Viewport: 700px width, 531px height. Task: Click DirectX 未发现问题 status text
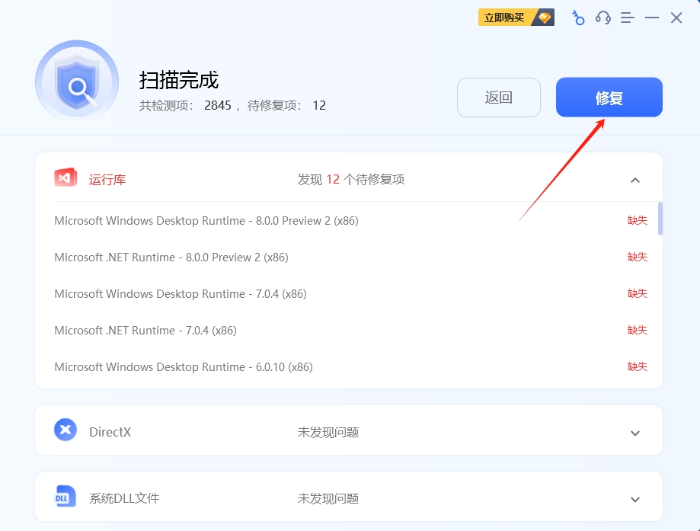point(328,432)
